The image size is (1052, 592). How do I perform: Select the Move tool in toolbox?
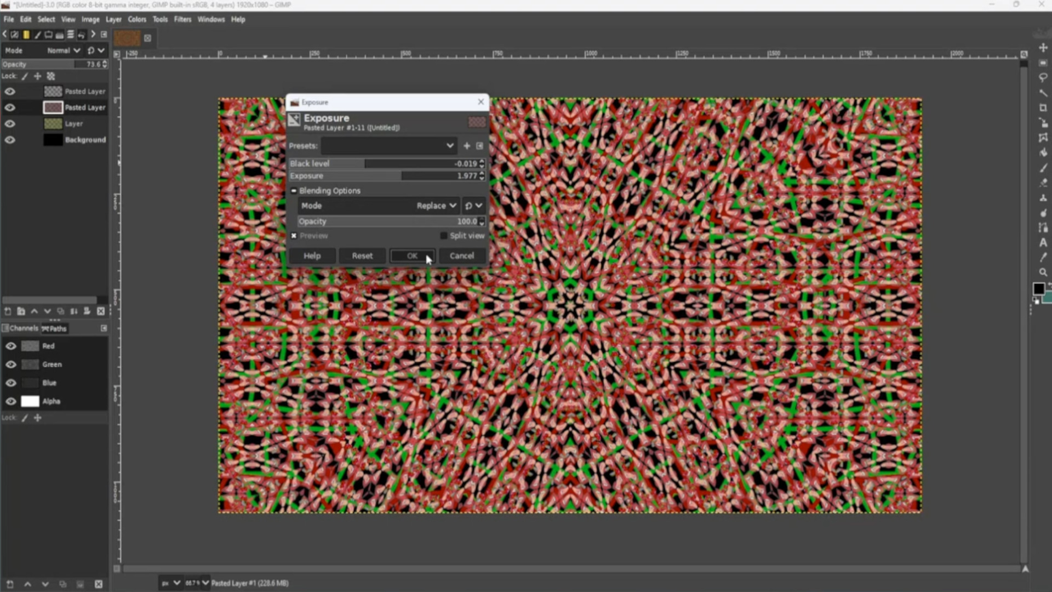coord(1043,48)
